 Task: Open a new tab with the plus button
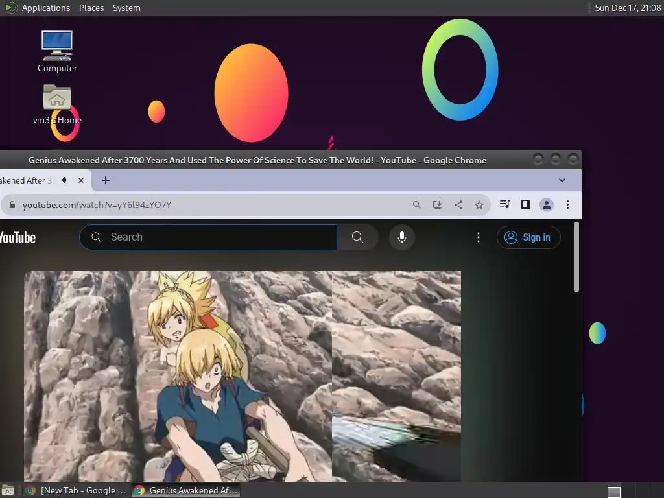tap(106, 180)
